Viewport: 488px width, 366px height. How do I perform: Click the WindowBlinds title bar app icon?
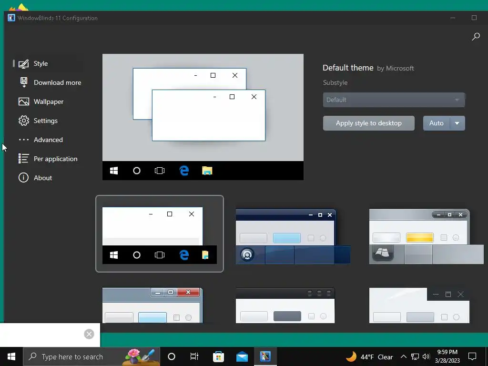point(11,18)
